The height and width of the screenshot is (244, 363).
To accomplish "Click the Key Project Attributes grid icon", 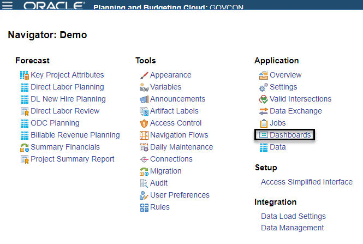I will tap(25, 75).
